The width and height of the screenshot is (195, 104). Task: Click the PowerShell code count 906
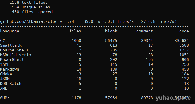click(x=185, y=60)
